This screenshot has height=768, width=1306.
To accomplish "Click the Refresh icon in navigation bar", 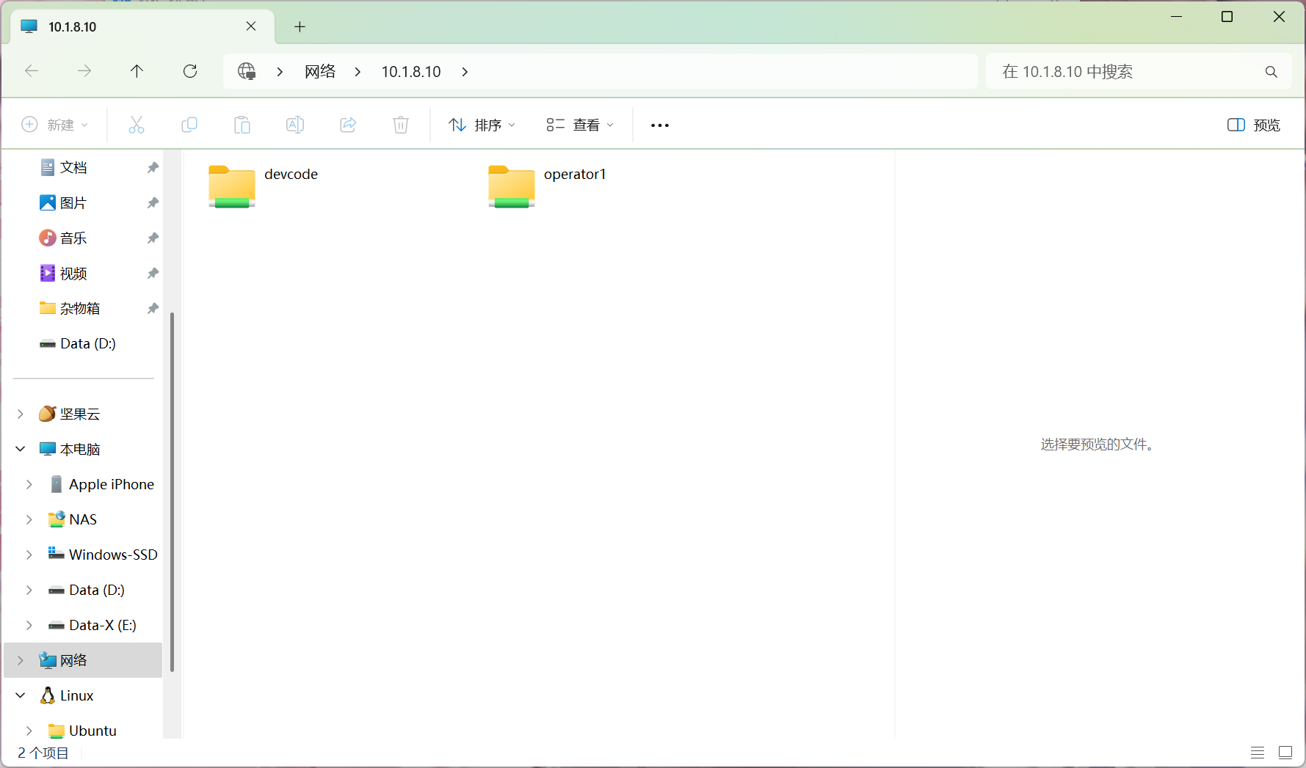I will coord(190,71).
